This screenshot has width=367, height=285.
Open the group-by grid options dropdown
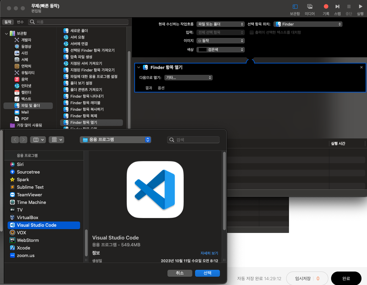coord(56,140)
